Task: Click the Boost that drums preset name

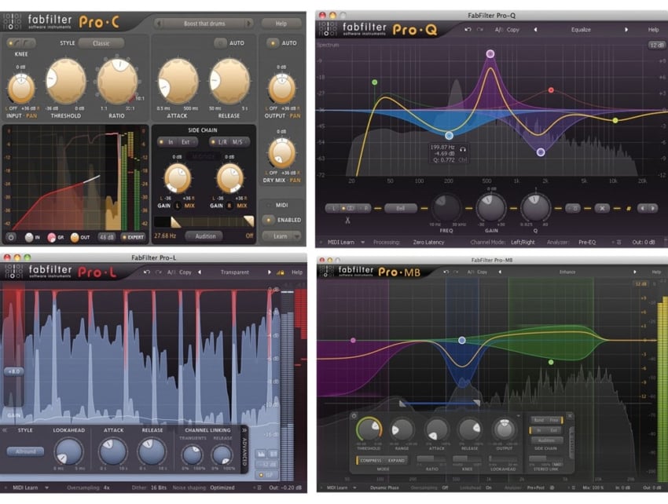Action: coord(206,24)
